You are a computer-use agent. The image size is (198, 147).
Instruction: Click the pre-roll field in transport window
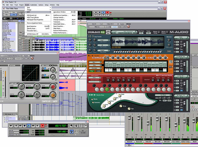24,131
